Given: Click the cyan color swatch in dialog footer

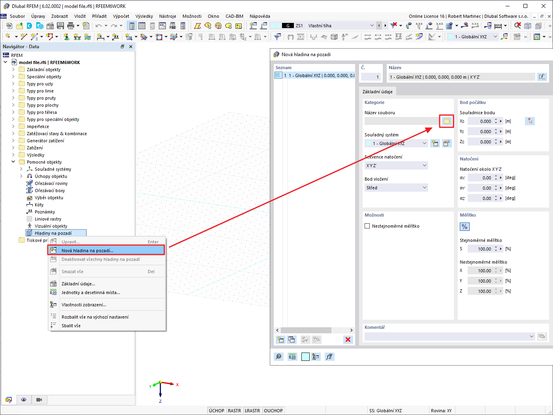Looking at the screenshot, I should 305,357.
